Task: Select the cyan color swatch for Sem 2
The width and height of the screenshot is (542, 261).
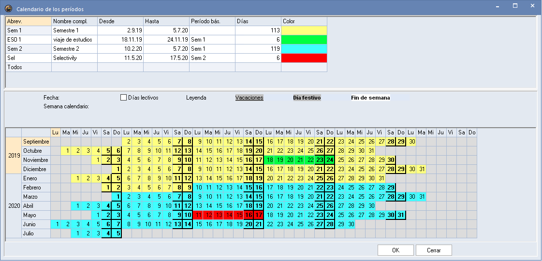Action: click(x=304, y=49)
